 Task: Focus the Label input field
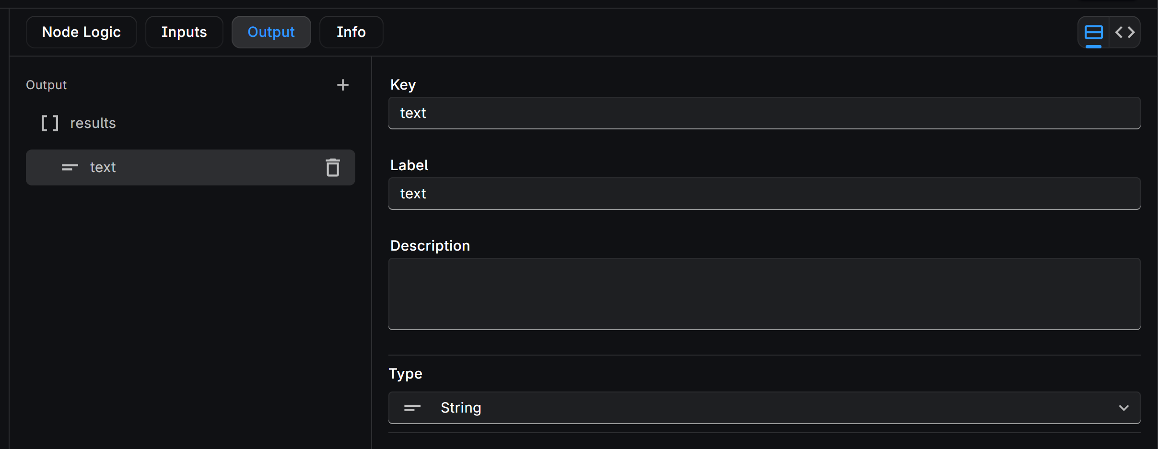764,194
